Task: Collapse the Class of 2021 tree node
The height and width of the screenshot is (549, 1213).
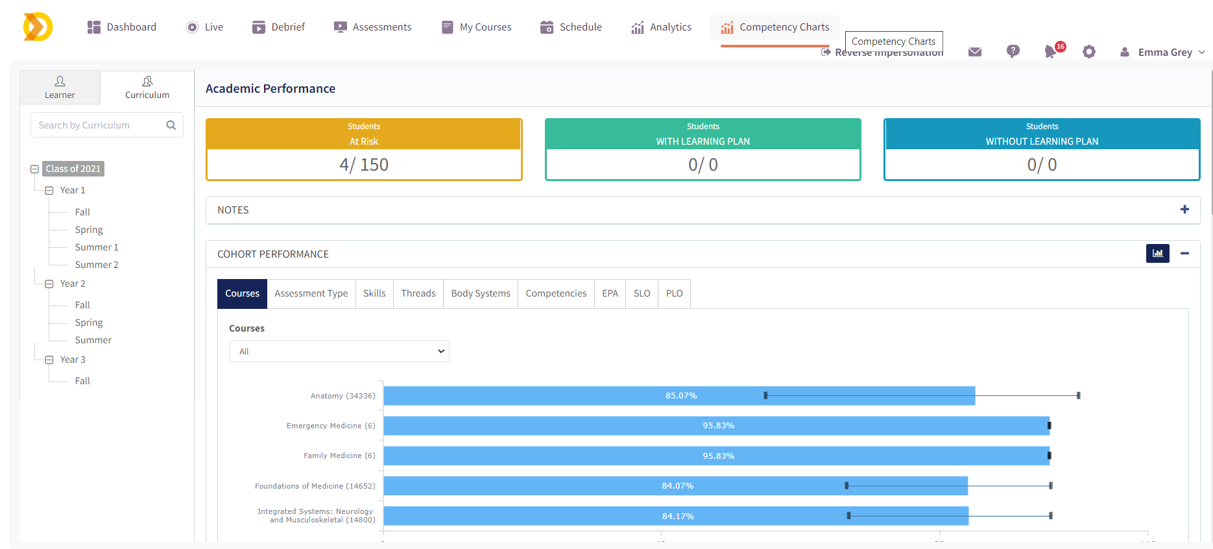Action: coord(35,169)
